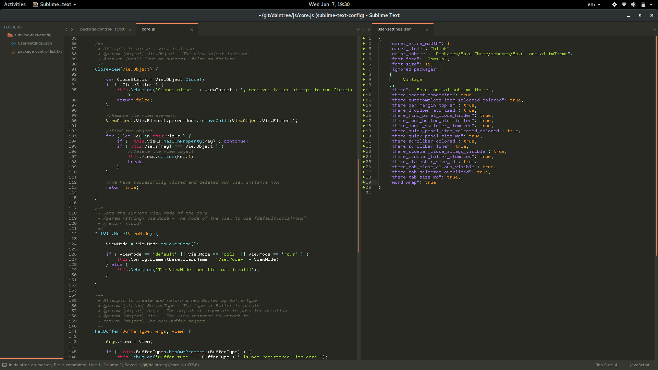
Task: Click the panel switcher icon in status bar
Action: click(4, 365)
